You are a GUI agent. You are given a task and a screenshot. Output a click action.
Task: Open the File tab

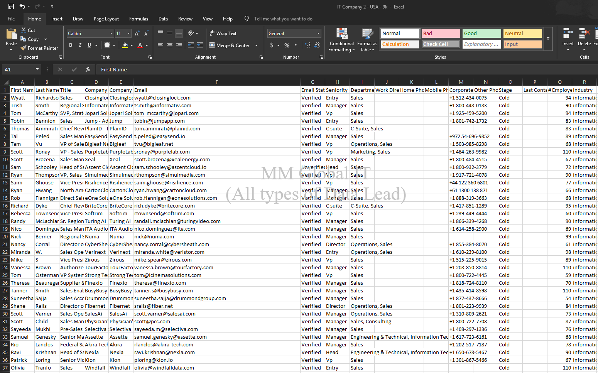[11, 19]
